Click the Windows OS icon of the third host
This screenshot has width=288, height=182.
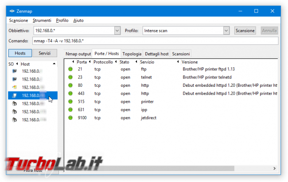[x=14, y=87]
